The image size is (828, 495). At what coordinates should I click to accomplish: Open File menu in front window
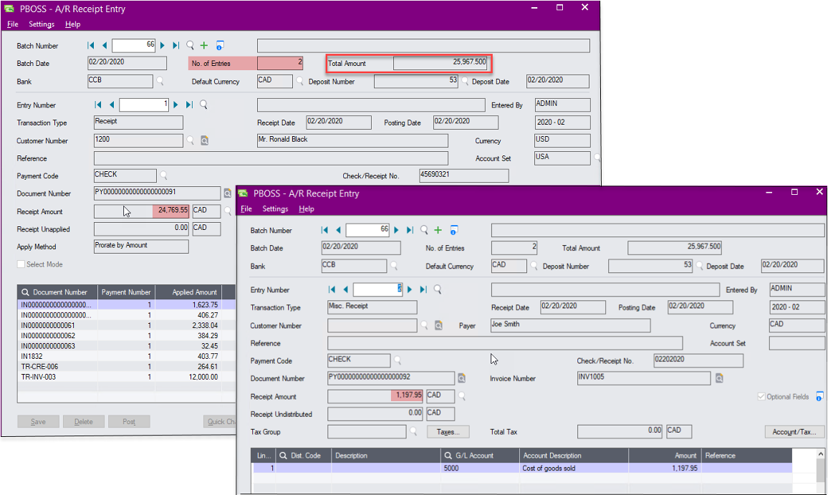click(x=246, y=209)
